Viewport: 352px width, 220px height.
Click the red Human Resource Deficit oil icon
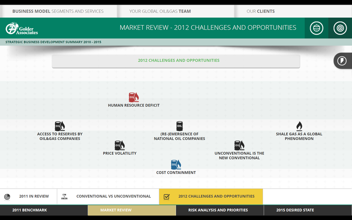(134, 97)
